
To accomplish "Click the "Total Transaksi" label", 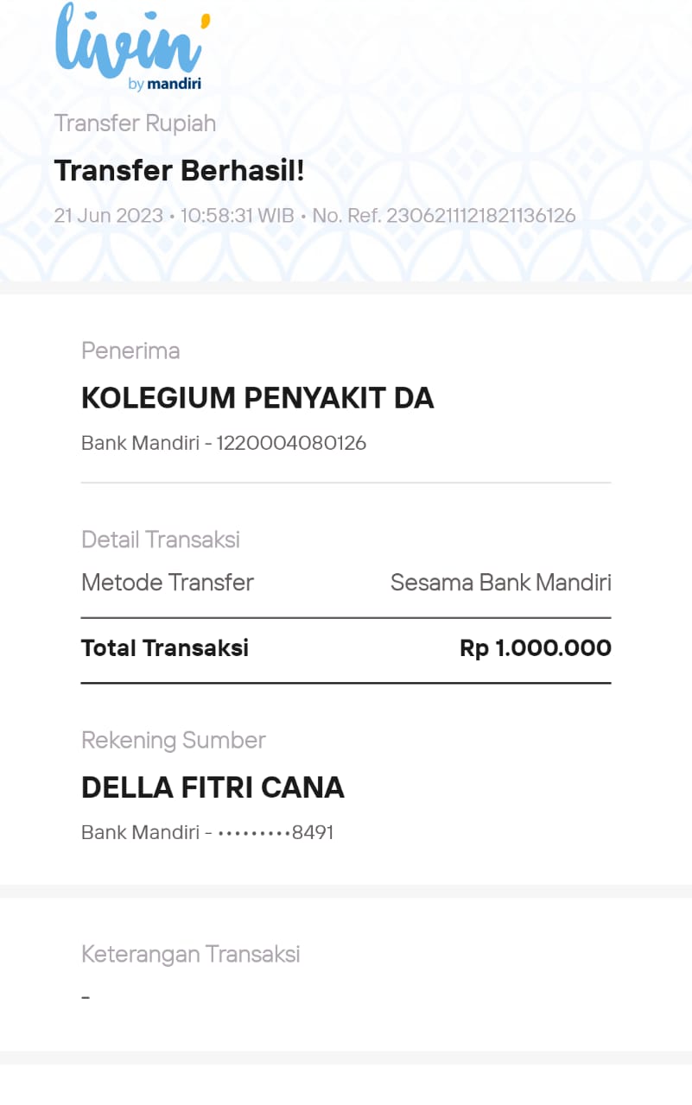I will (x=165, y=648).
